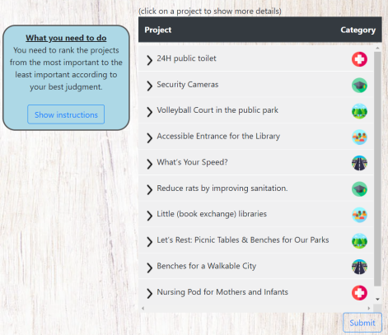Screen dimensions: 388x335
Task: Open the Nursing Pod for Mothers and Infants row
Action: pos(256,292)
